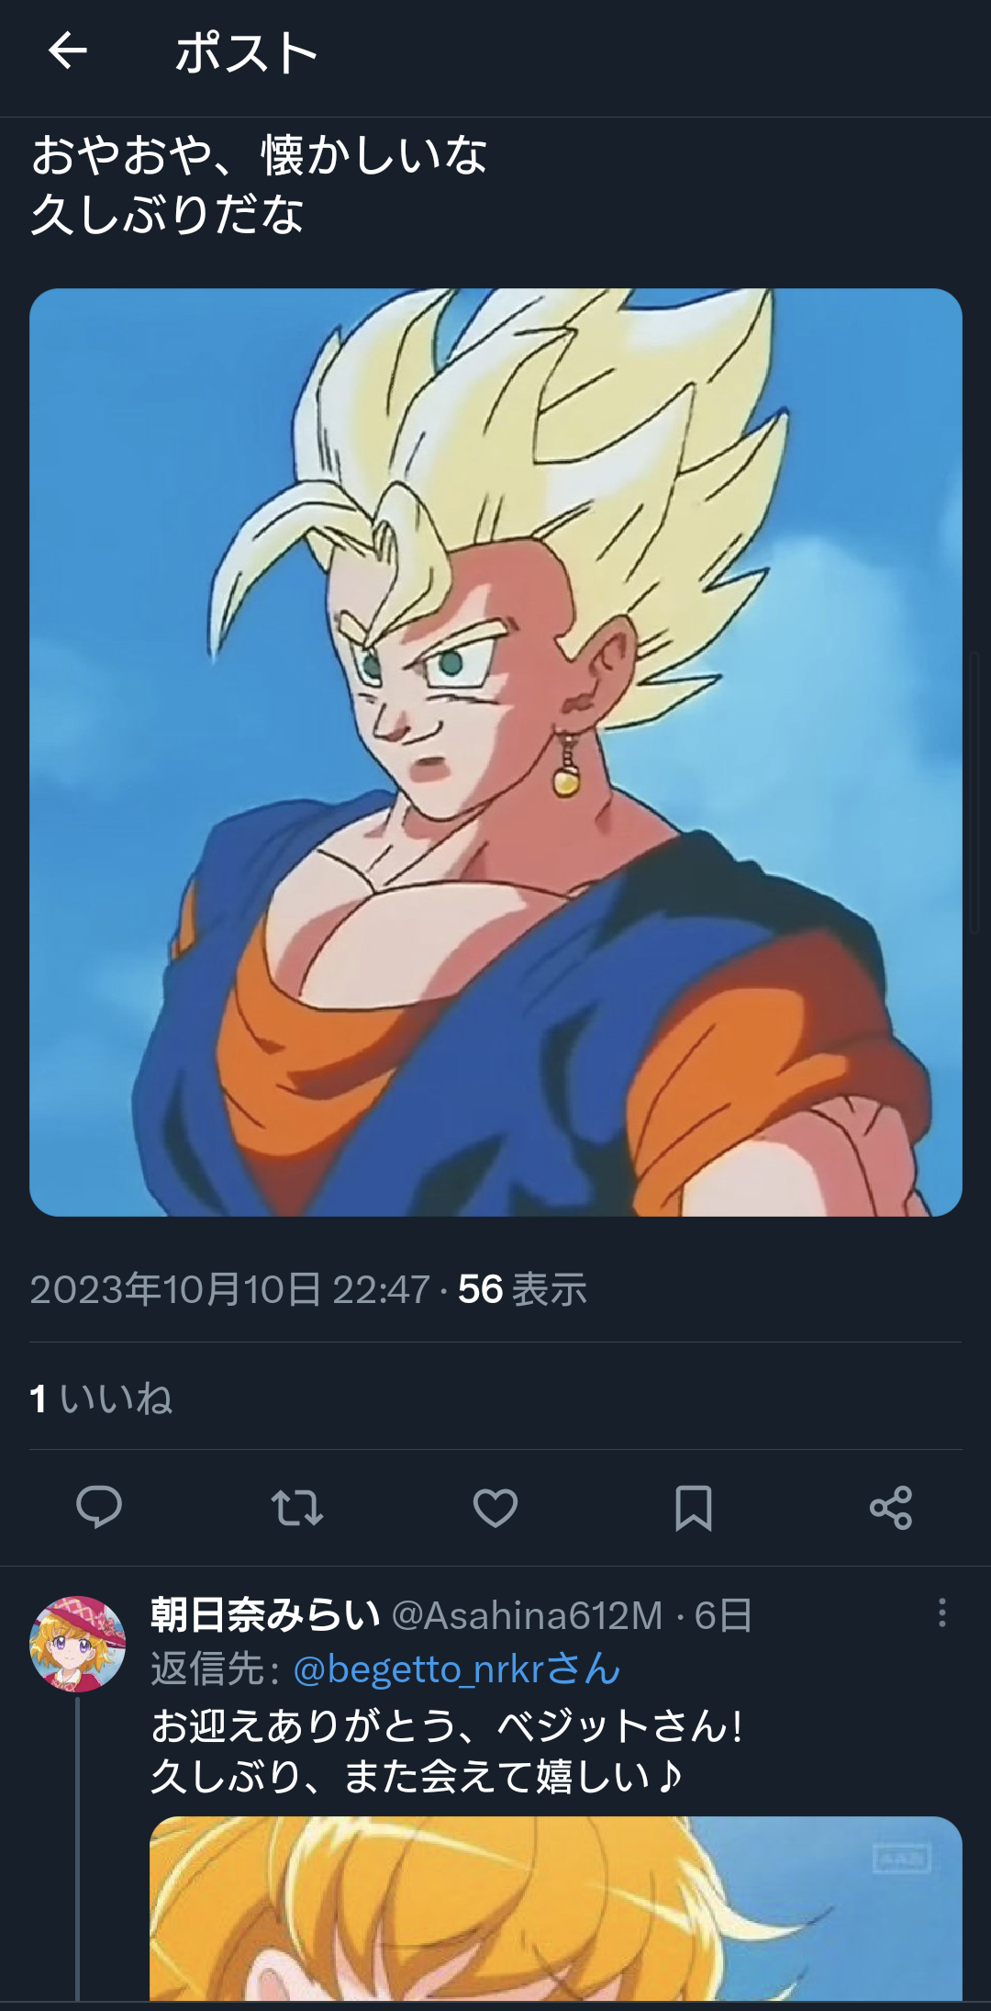Tap the 56 表示 view count
This screenshot has width=991, height=2011.
point(522,1289)
